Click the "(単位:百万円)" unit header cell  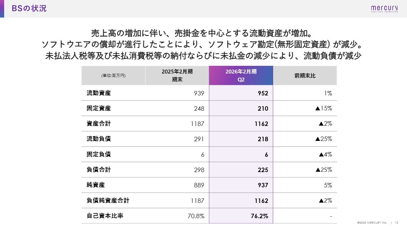coord(114,76)
